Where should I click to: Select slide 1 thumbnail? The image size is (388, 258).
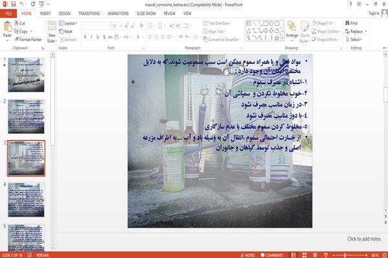point(27,74)
